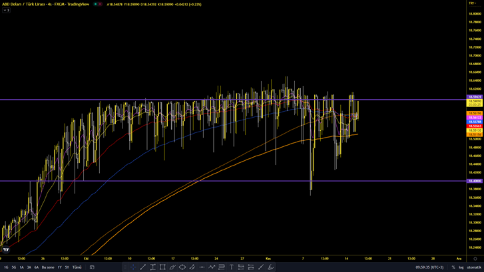This screenshot has width=484, height=272.
Task: Set the range to Bu sene
Action: point(48,267)
